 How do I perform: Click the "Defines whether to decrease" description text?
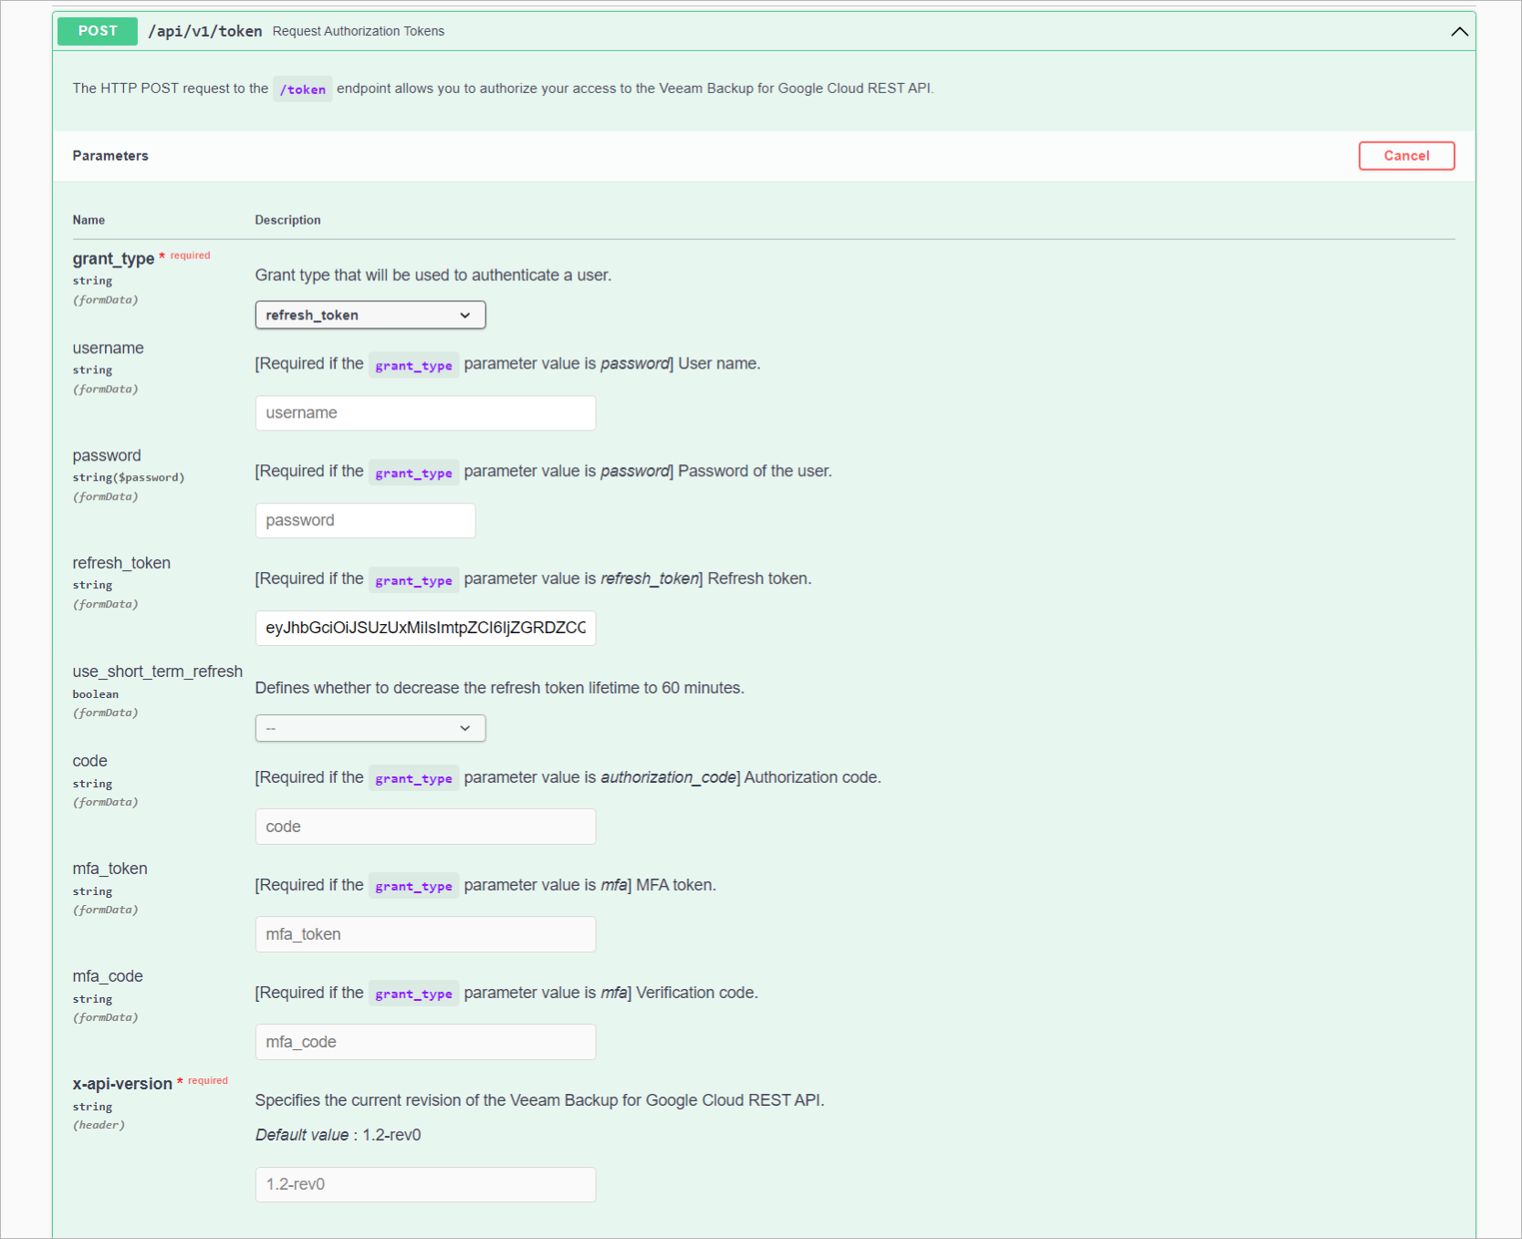click(499, 688)
